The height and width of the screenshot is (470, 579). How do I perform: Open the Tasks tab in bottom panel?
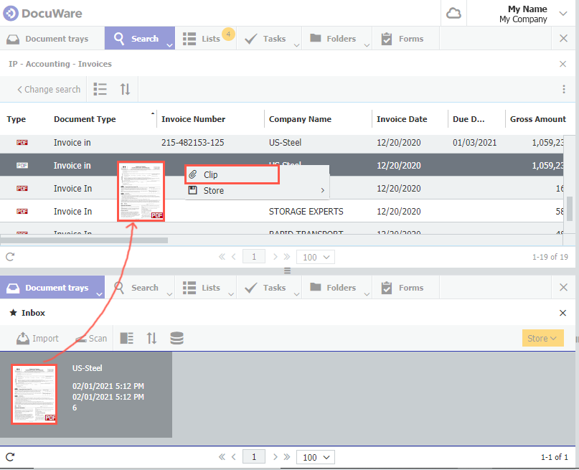[265, 288]
